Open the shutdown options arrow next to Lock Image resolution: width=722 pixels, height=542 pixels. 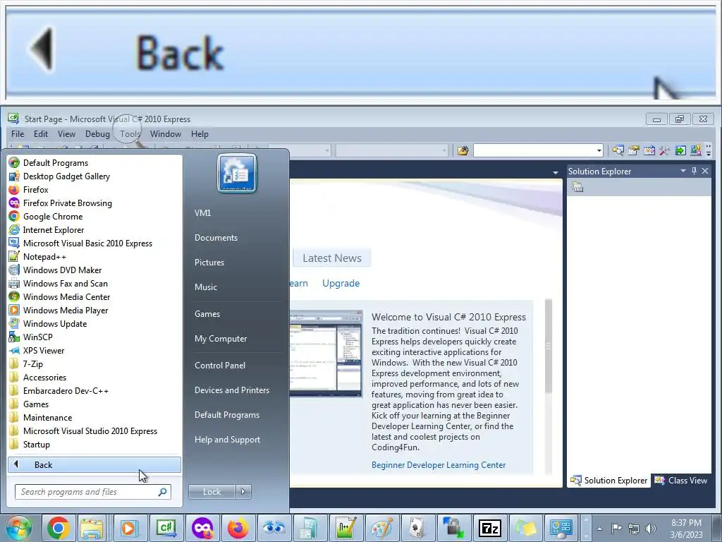(x=243, y=492)
